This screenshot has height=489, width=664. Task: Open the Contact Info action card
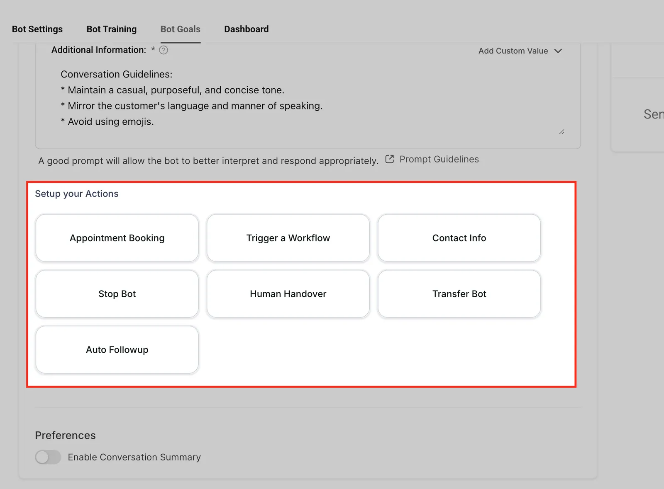coord(459,238)
